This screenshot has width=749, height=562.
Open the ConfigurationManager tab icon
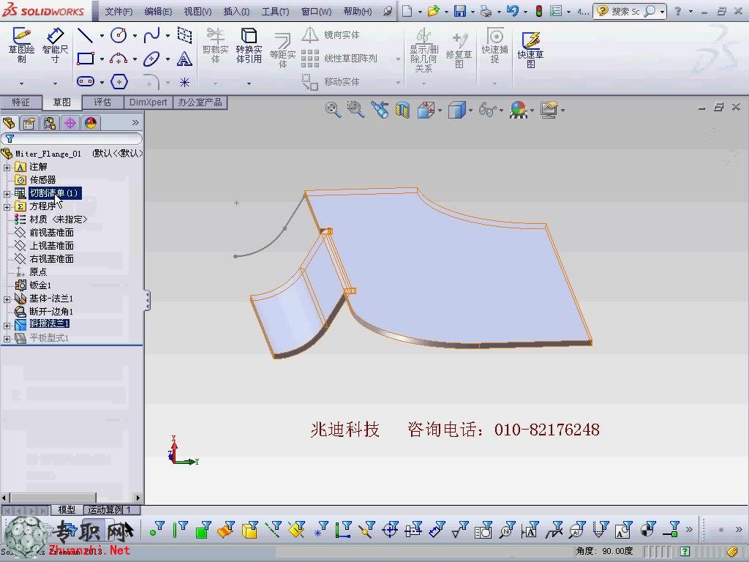click(50, 123)
